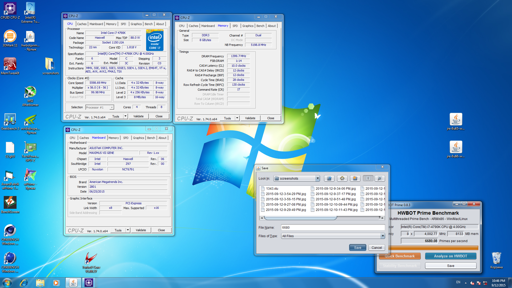This screenshot has width=512, height=288.
Task: Select the 12.gb3 file icon
Action: 10,150
